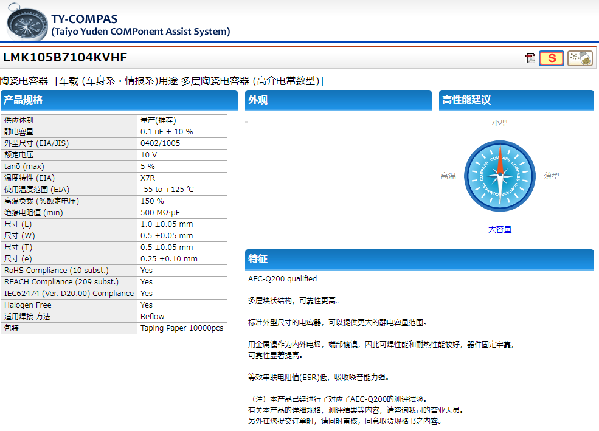Click the 小型 label above the compass

click(500, 123)
